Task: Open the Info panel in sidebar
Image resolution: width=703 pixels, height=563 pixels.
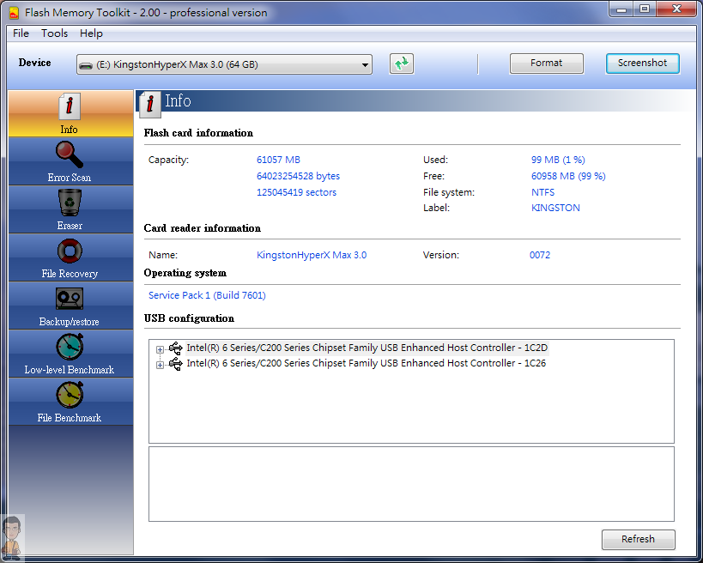Action: 70,113
